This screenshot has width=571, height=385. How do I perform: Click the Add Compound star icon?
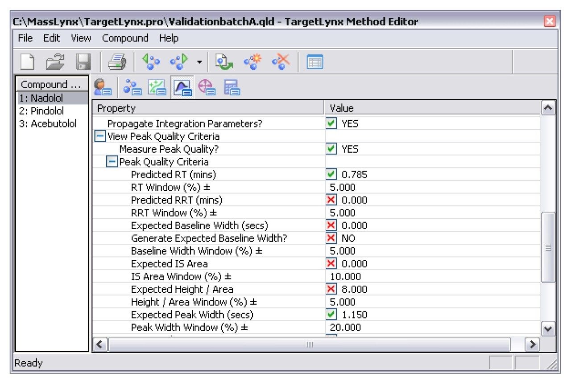tap(252, 61)
